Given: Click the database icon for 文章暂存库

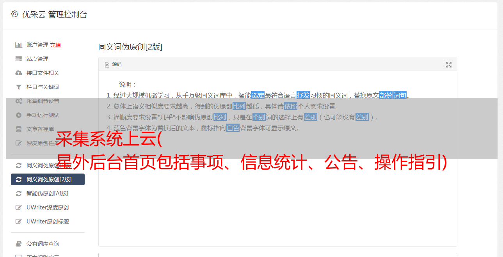Looking at the screenshot, I should coord(18,129).
